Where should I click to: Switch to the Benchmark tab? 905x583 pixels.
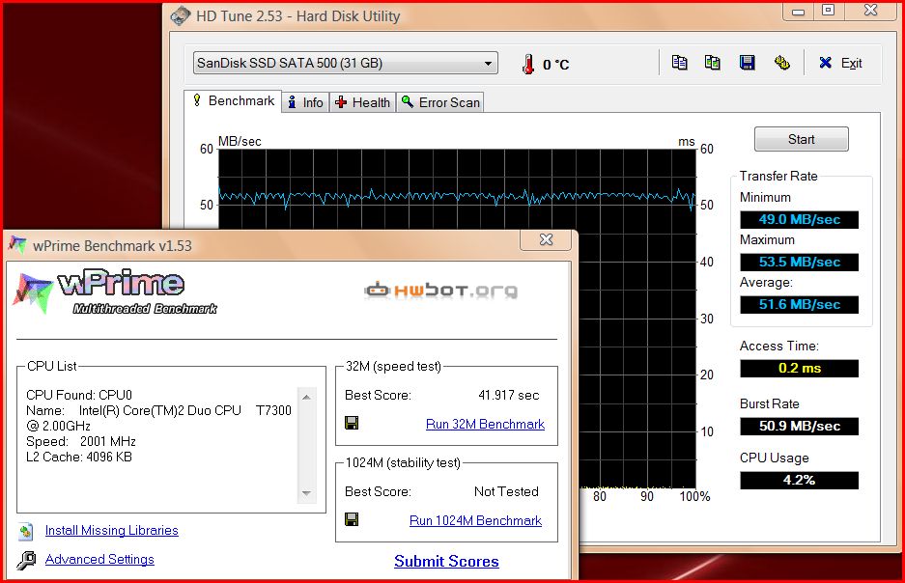tap(234, 101)
